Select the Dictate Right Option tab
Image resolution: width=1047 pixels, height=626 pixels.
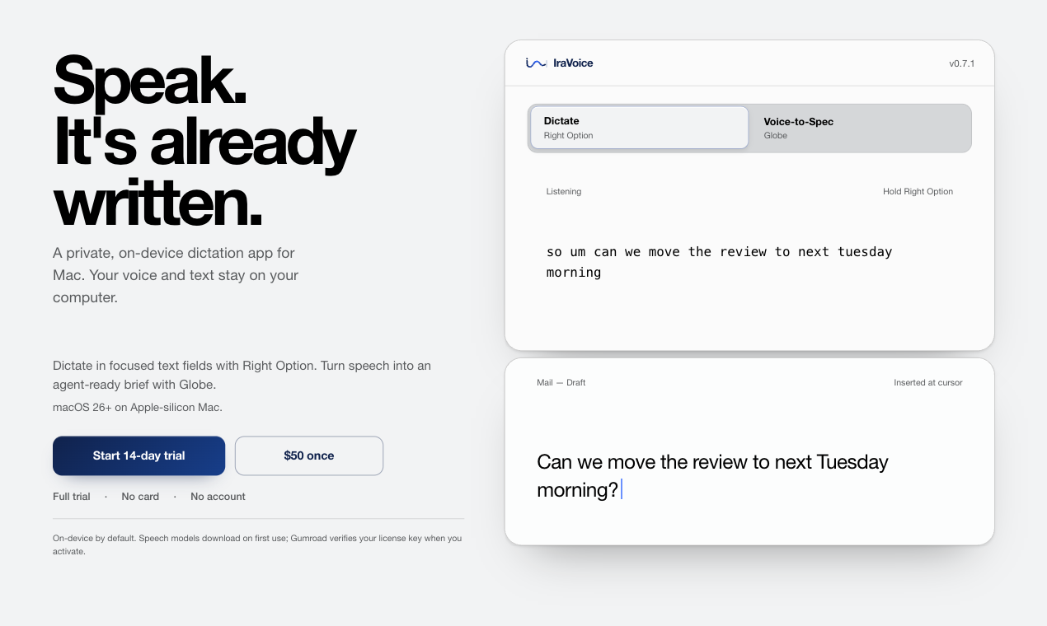tap(639, 128)
